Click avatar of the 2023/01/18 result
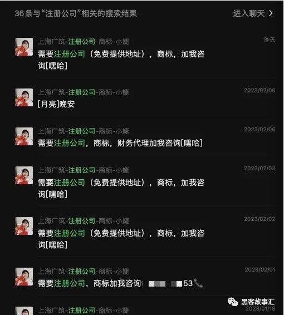The width and height of the screenshot is (284, 315). [x=24, y=311]
